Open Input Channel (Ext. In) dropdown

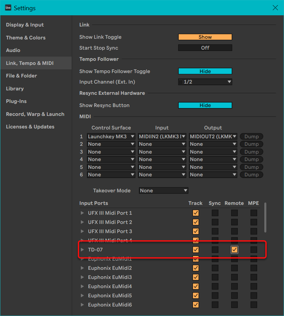205,82
